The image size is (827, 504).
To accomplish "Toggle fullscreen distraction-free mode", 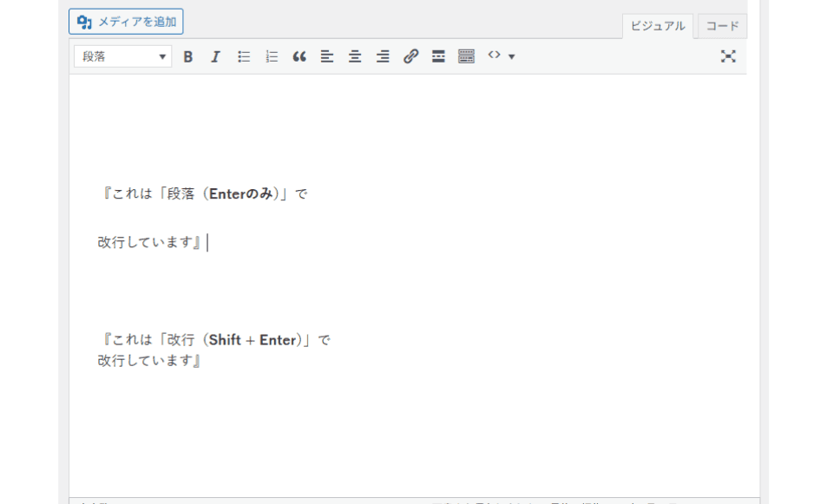I will point(728,56).
